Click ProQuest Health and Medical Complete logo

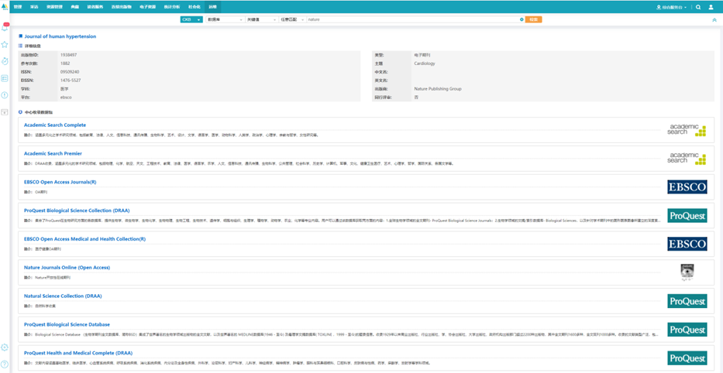[687, 358]
